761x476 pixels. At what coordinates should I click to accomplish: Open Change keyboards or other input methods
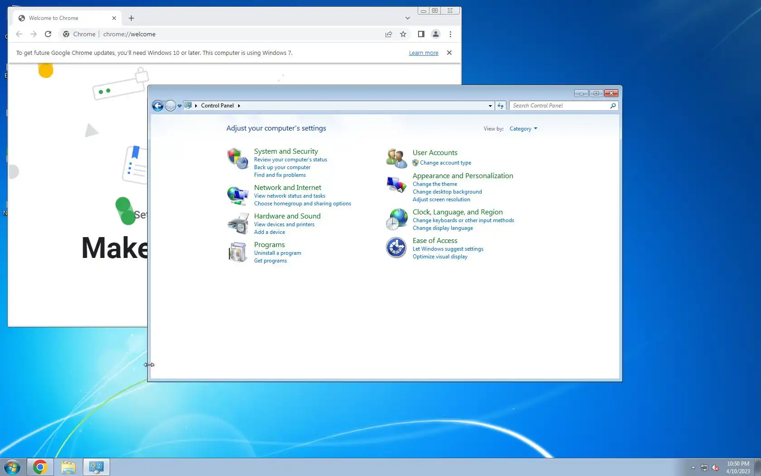pyautogui.click(x=463, y=220)
